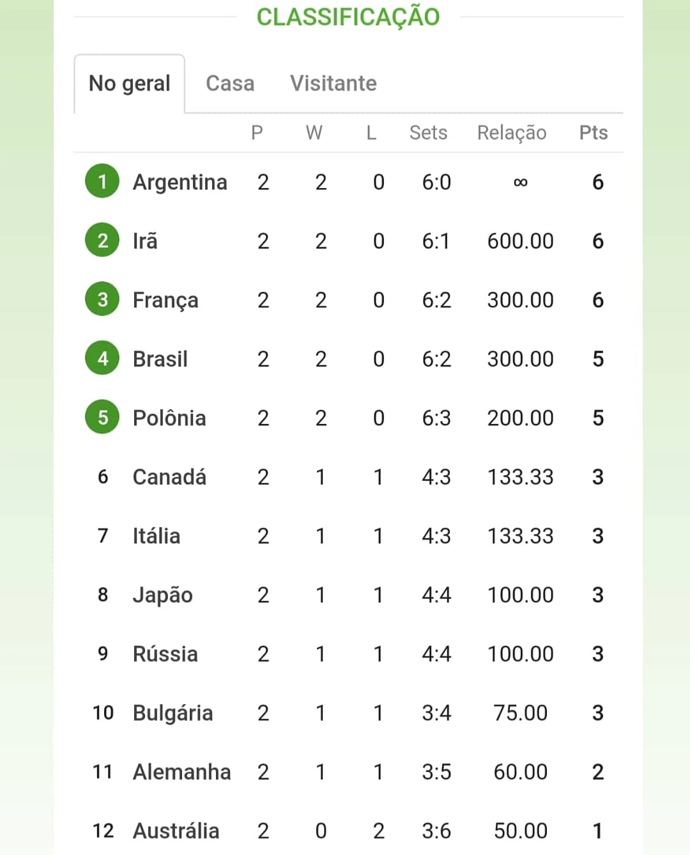
Task: Click the green rank 4 badge
Action: [x=102, y=358]
